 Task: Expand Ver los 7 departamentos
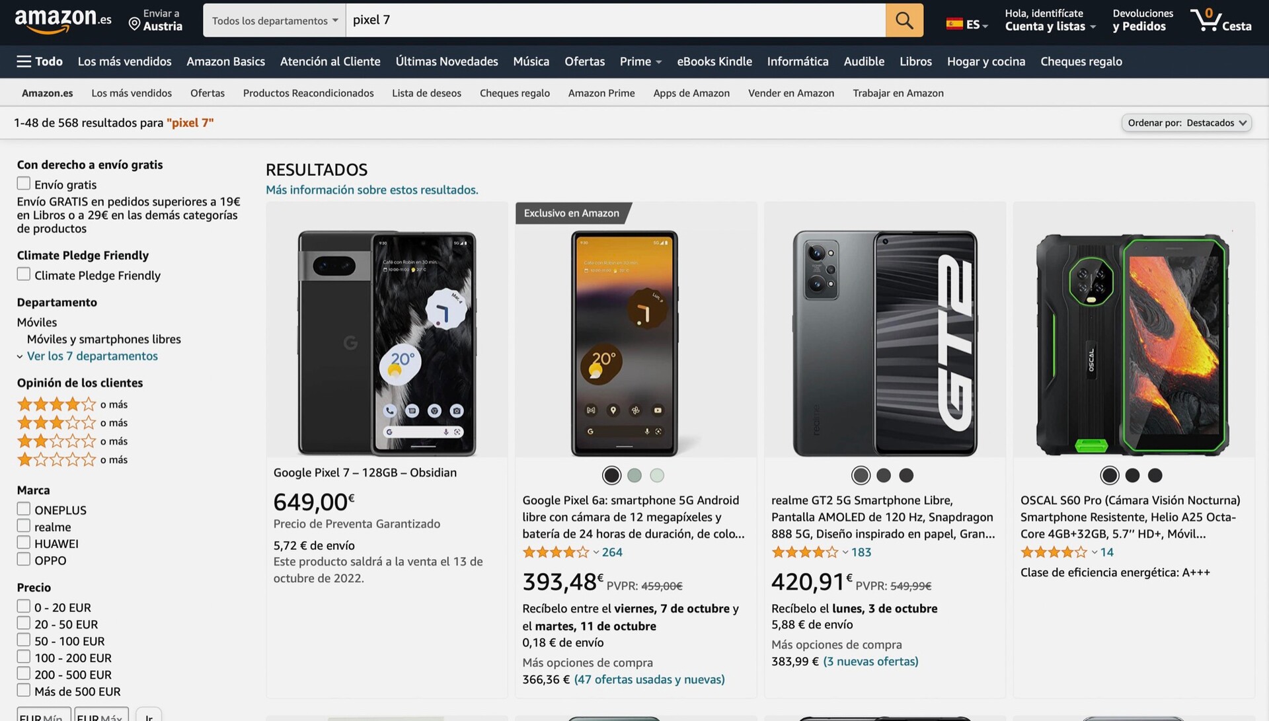[92, 356]
